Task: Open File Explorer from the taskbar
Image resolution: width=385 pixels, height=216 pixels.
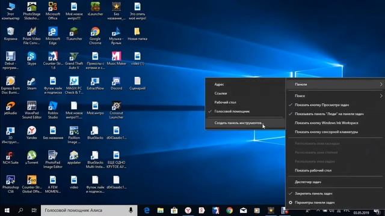Action: pos(161,211)
